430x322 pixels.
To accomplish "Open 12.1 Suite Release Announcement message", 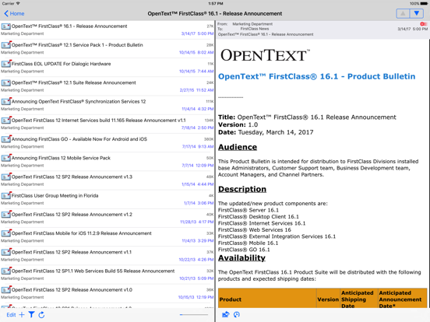I will point(107,86).
